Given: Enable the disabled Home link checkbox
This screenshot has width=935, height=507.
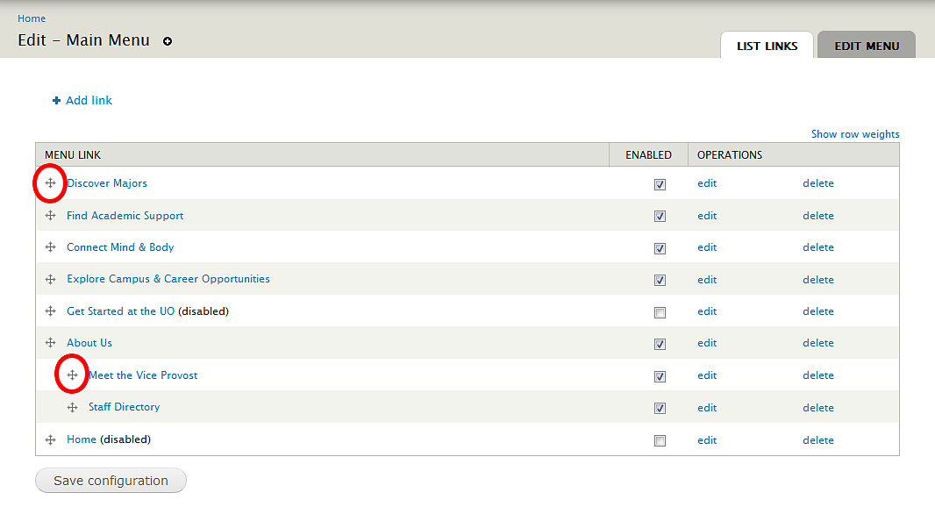Looking at the screenshot, I should coord(660,440).
